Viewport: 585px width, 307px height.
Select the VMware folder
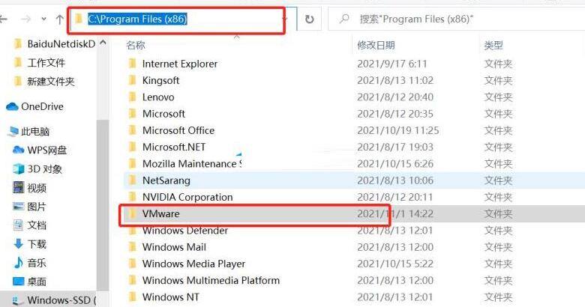[160, 214]
